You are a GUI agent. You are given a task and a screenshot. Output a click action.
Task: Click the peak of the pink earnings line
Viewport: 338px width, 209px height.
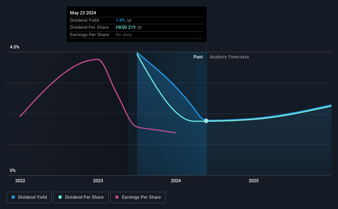tap(97, 59)
